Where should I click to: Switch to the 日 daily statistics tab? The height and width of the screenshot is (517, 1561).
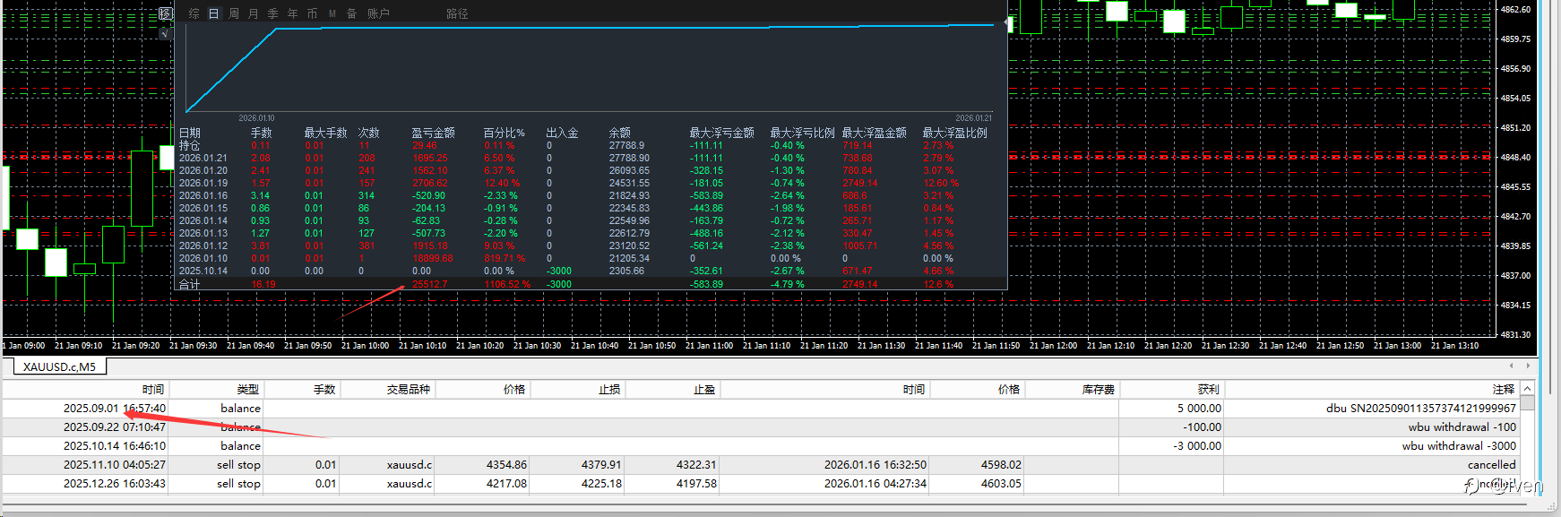coord(213,13)
